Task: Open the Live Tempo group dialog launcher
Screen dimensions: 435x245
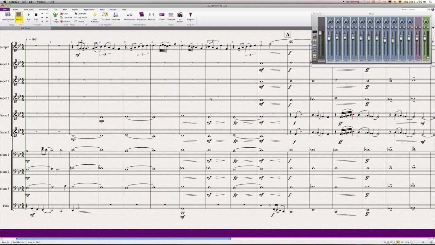Action: pos(86,25)
